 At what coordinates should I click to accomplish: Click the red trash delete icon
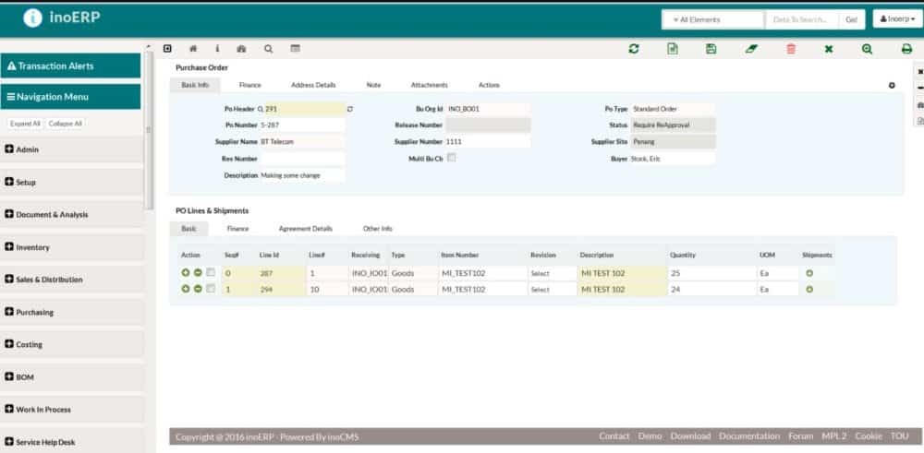click(791, 49)
